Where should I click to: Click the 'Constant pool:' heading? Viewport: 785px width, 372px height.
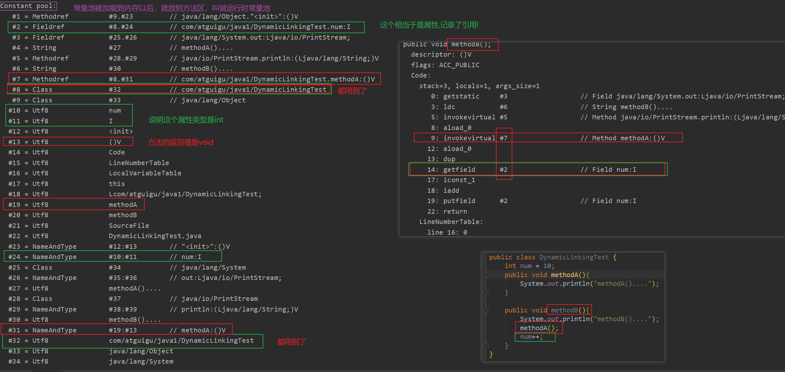28,6
